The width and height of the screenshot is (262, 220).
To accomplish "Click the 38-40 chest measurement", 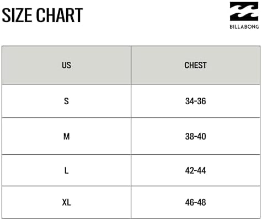I will click(x=195, y=137).
